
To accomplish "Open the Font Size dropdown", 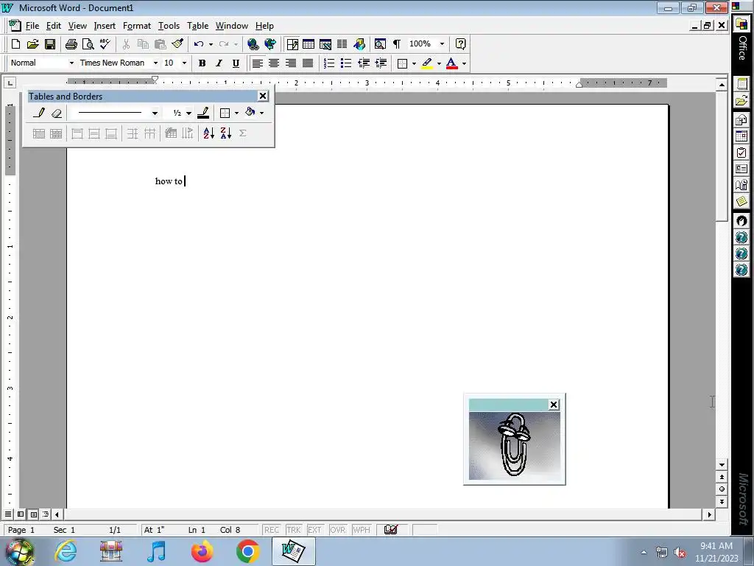I will (184, 63).
